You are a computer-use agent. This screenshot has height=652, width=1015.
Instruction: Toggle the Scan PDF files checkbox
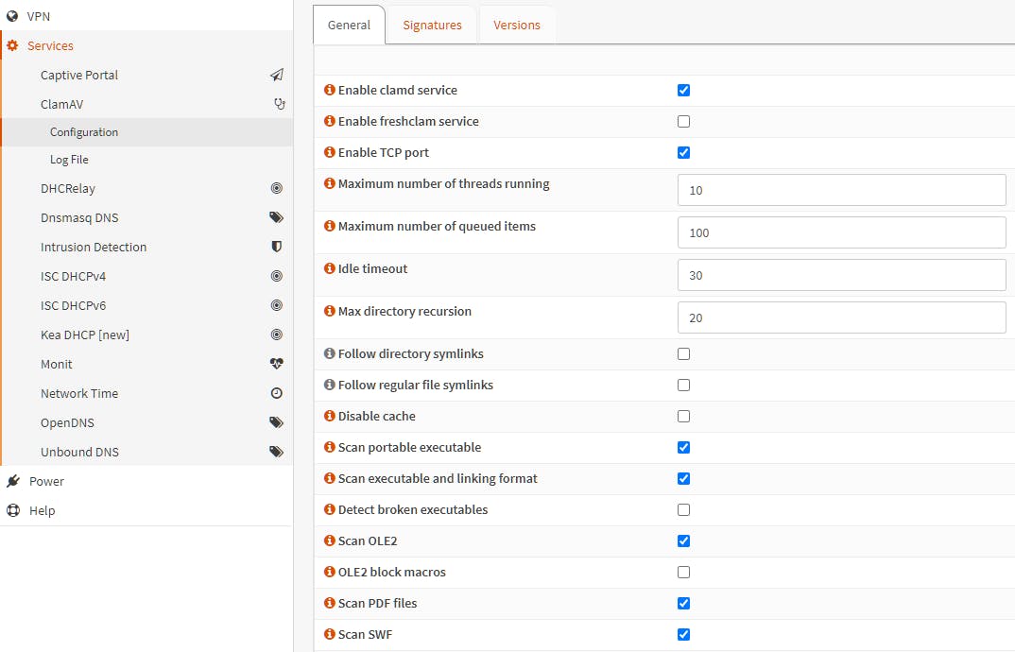click(x=683, y=604)
